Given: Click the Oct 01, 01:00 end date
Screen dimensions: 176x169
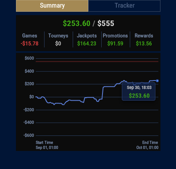Looking at the screenshot, I should coord(147,148).
